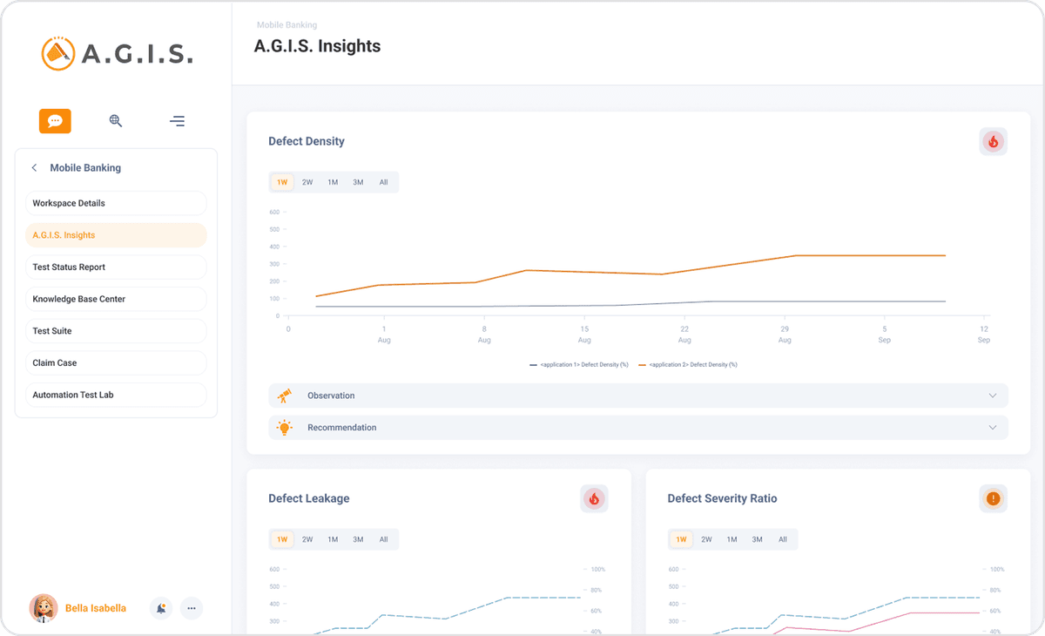Select the All range on Defect Leakage

point(383,539)
